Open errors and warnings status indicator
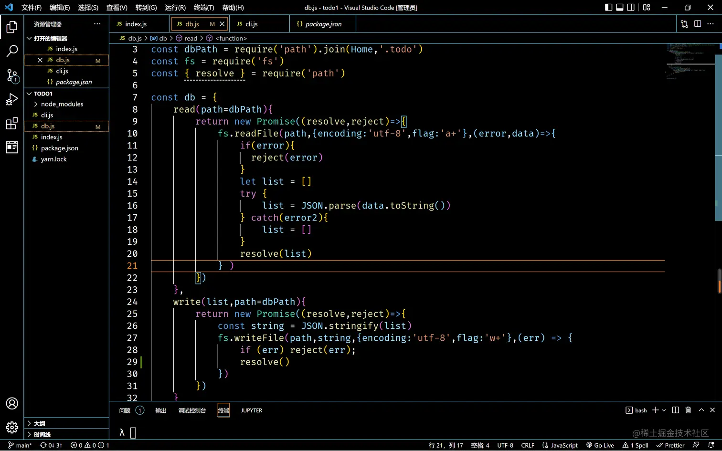The image size is (722, 451). pos(90,445)
